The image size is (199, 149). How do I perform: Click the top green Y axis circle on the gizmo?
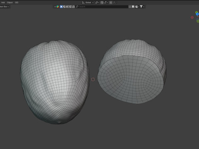(197, 12)
